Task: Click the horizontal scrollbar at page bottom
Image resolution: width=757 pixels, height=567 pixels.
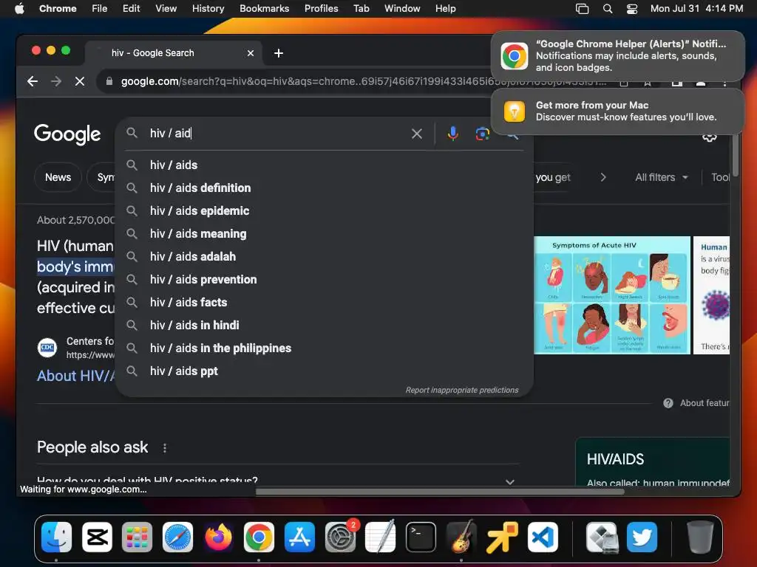Action: (x=439, y=492)
